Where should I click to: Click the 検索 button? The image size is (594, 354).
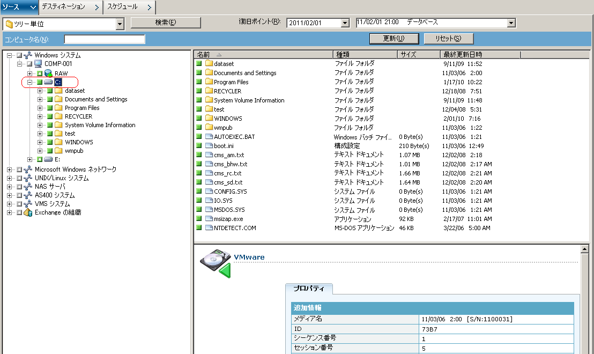pos(166,23)
